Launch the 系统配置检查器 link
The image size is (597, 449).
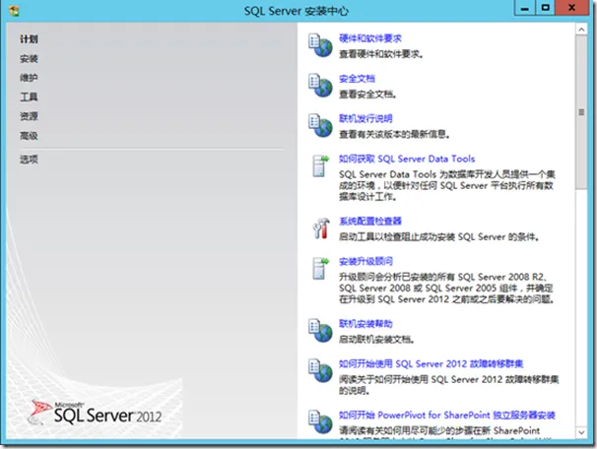pyautogui.click(x=370, y=222)
